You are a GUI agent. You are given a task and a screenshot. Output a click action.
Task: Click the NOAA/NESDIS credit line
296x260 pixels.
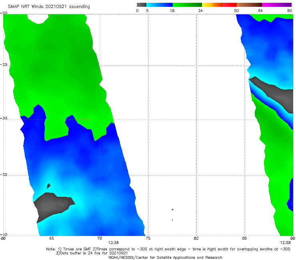click(x=165, y=258)
